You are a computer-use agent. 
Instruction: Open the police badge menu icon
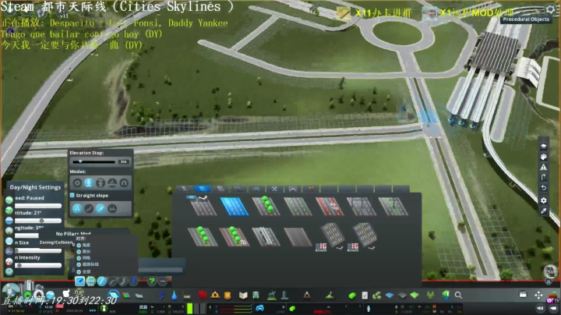point(228,296)
